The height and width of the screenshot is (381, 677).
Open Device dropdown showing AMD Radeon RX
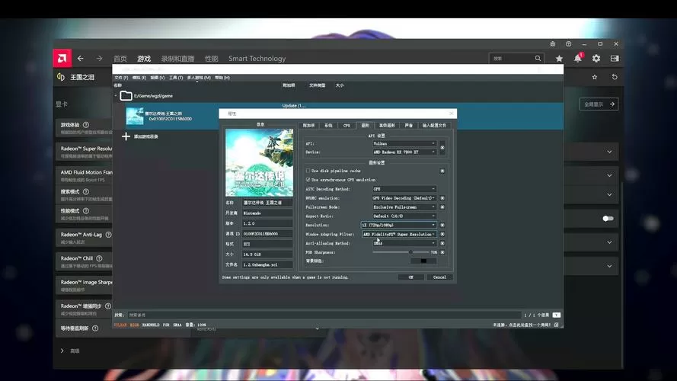coord(404,152)
